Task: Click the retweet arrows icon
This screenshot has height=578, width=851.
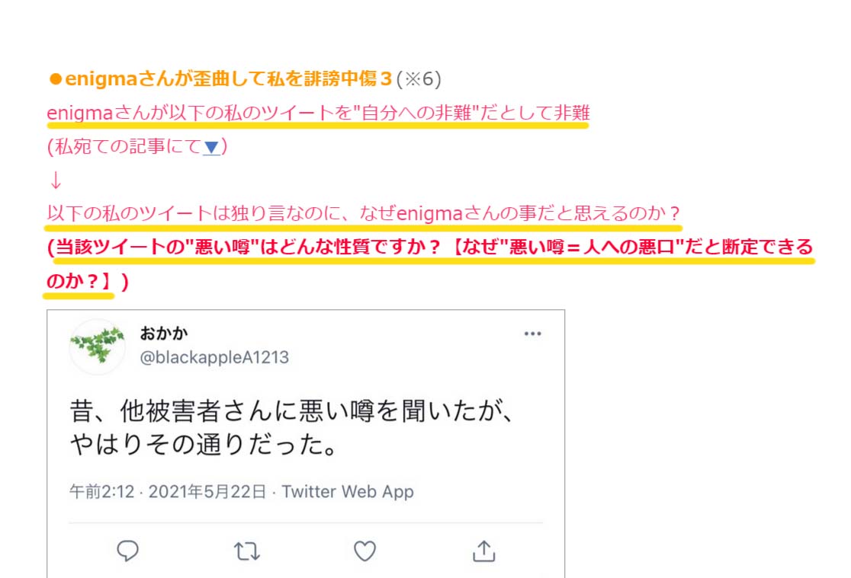Action: (x=247, y=551)
